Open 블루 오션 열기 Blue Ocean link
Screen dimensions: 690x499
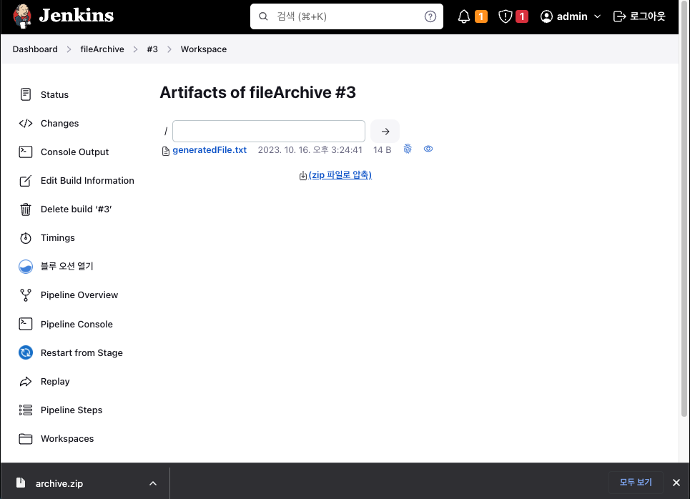coord(67,266)
